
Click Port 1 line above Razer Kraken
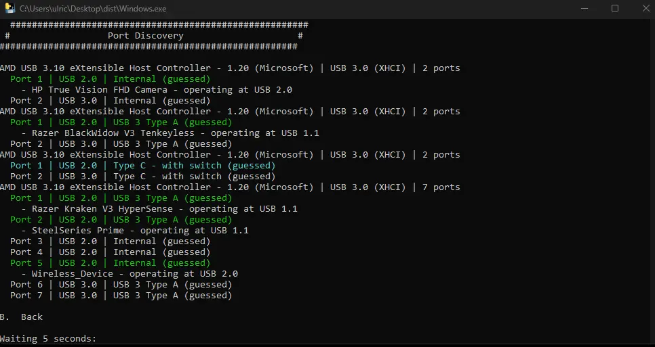click(x=121, y=198)
